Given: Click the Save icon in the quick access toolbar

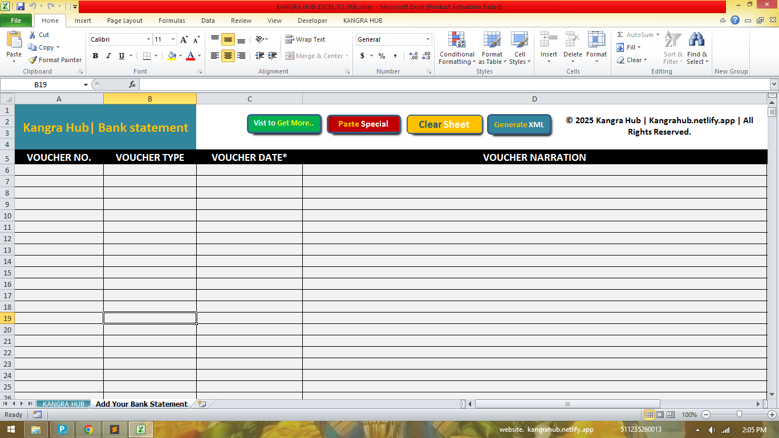Looking at the screenshot, I should point(21,6).
